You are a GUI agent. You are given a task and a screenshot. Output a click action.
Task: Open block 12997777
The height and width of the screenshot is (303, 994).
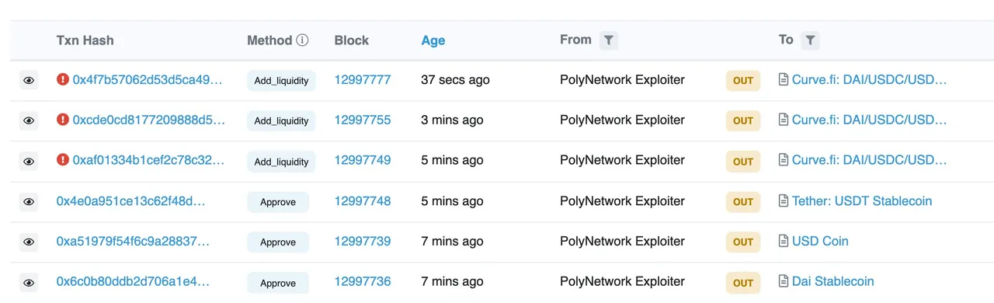(363, 79)
